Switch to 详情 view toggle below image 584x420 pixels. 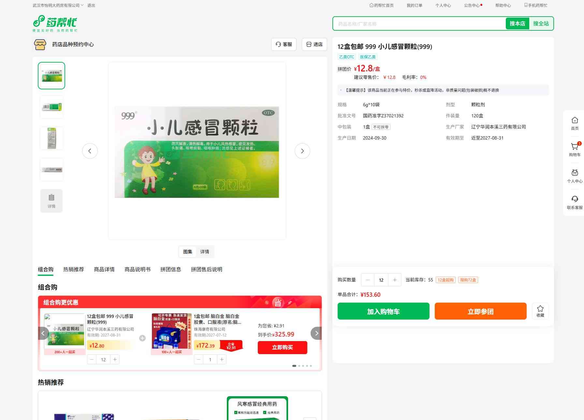[205, 252]
